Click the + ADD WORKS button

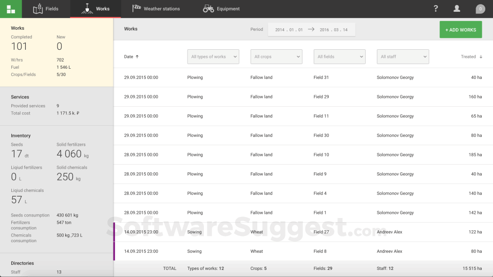[x=461, y=30]
